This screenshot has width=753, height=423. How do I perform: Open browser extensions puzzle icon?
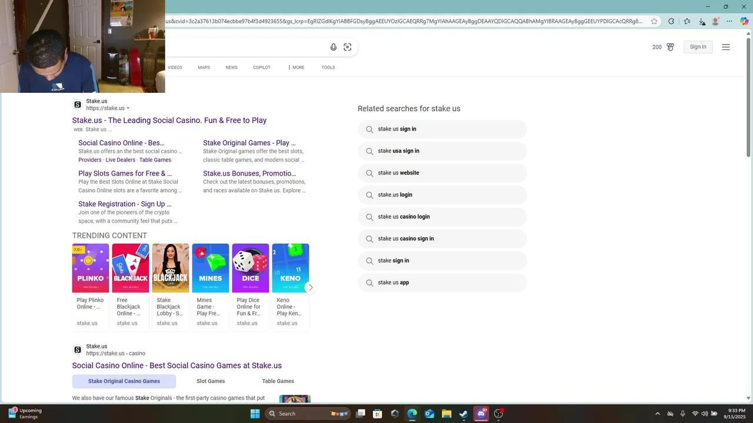[671, 21]
